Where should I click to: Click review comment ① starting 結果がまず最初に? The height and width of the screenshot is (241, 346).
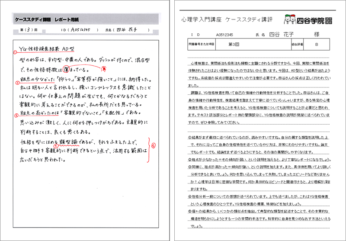click(259, 145)
